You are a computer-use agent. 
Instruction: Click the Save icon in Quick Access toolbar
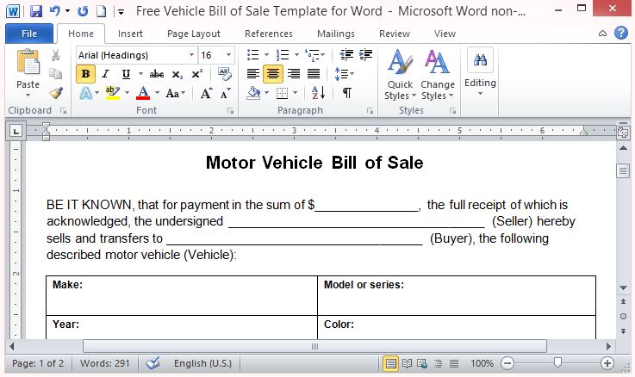point(36,11)
